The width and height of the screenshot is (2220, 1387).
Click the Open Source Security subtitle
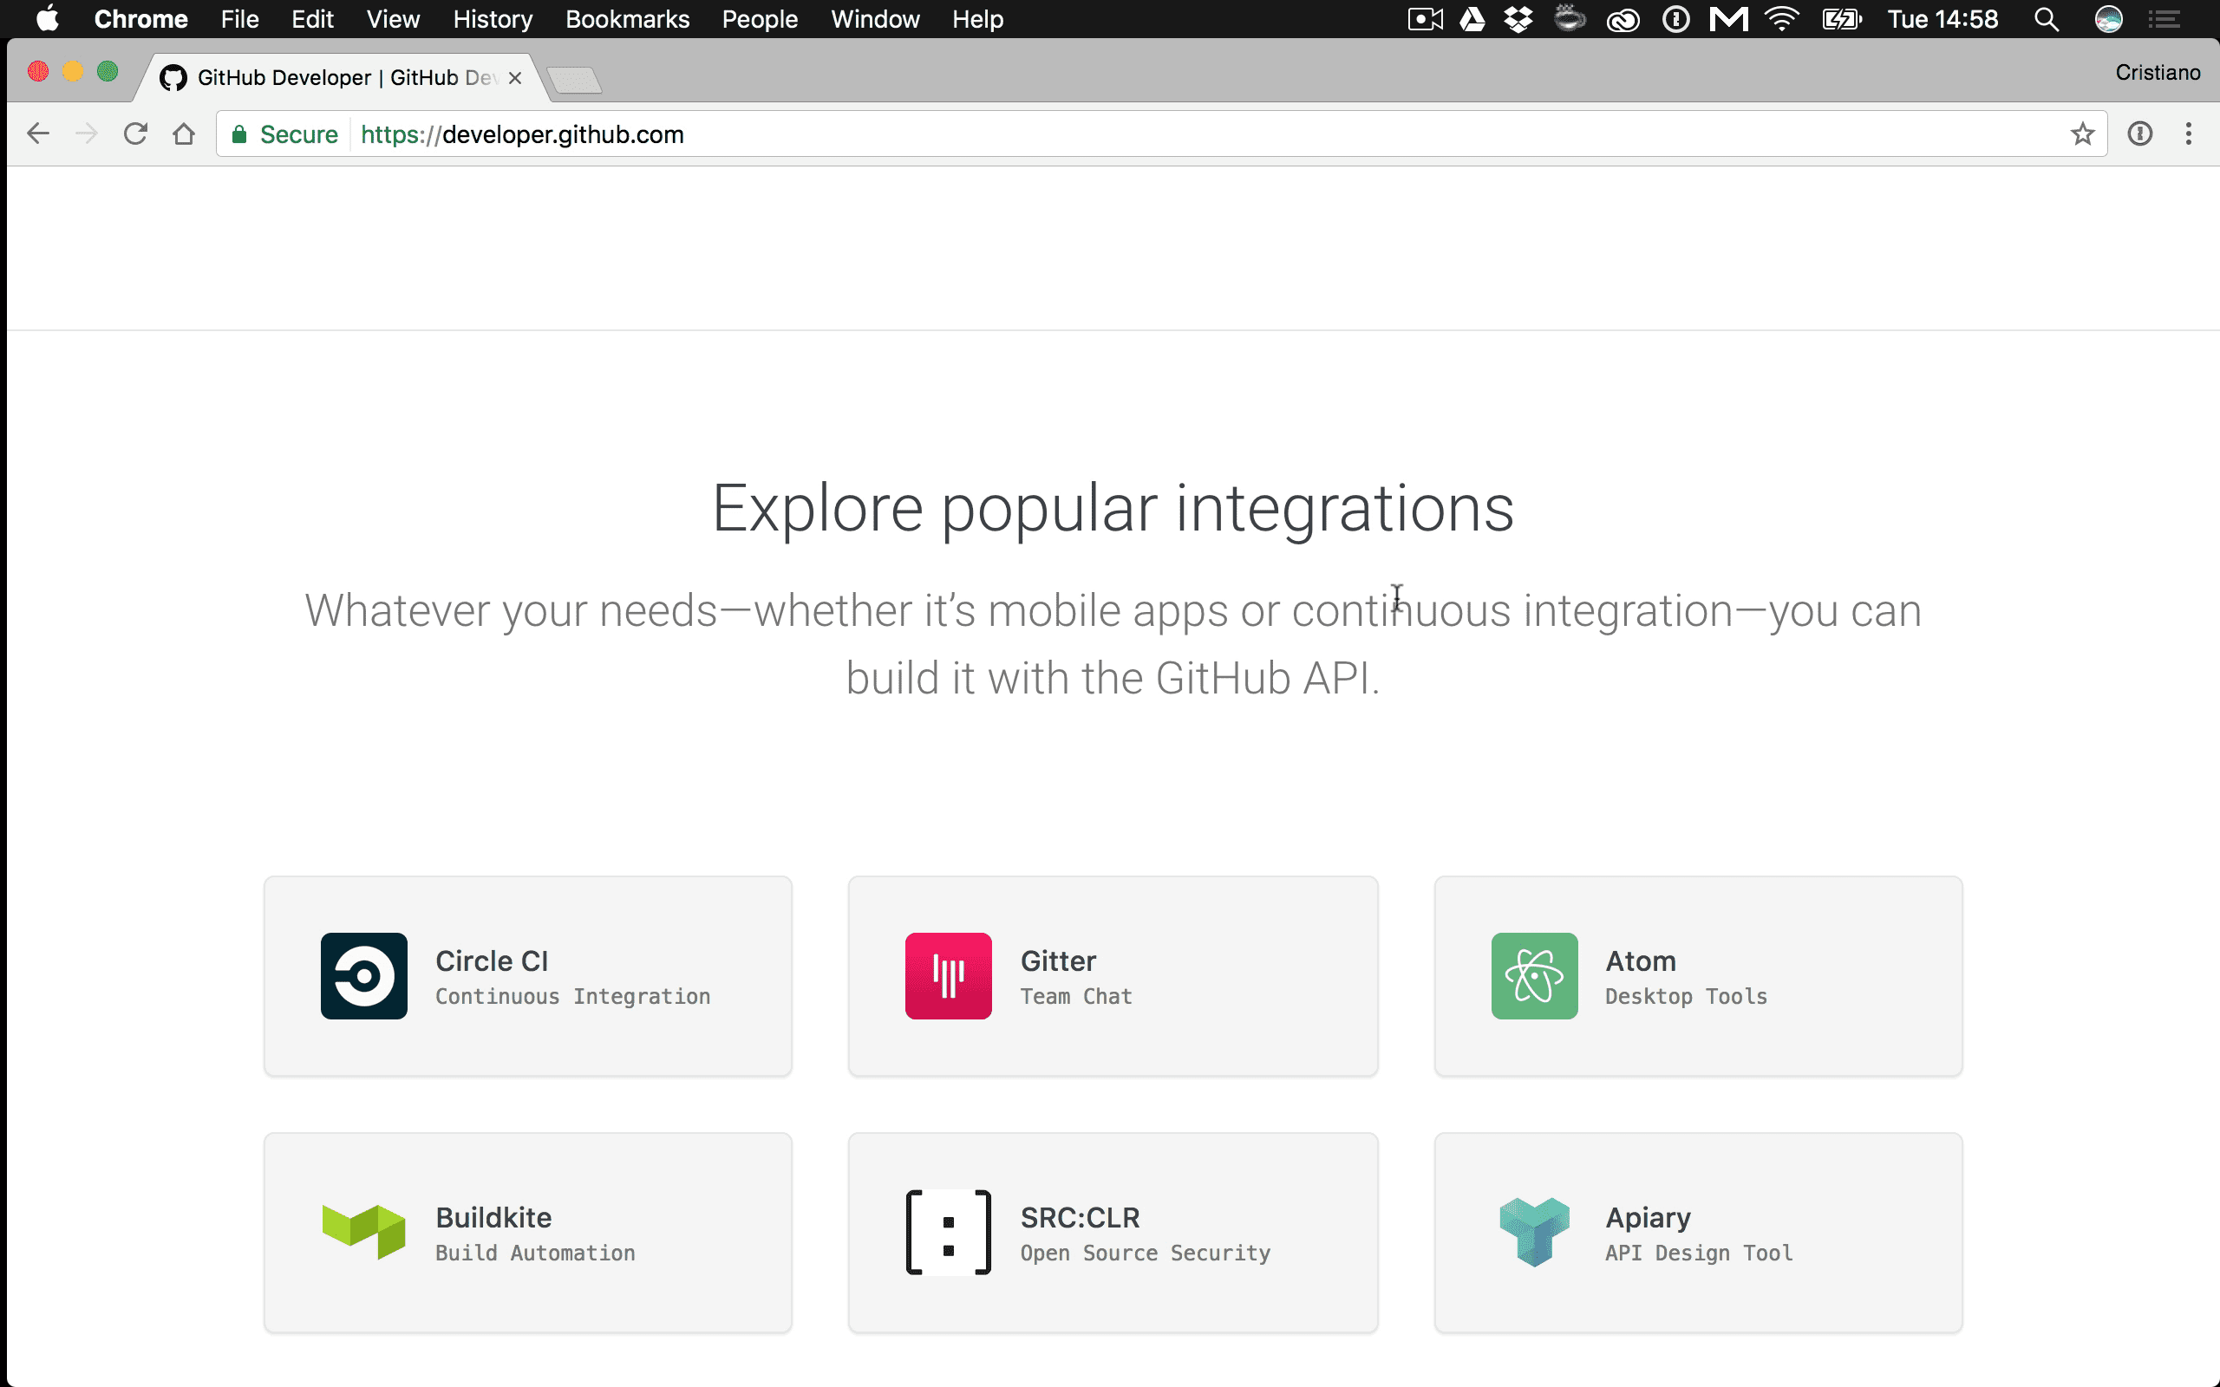[1145, 1254]
